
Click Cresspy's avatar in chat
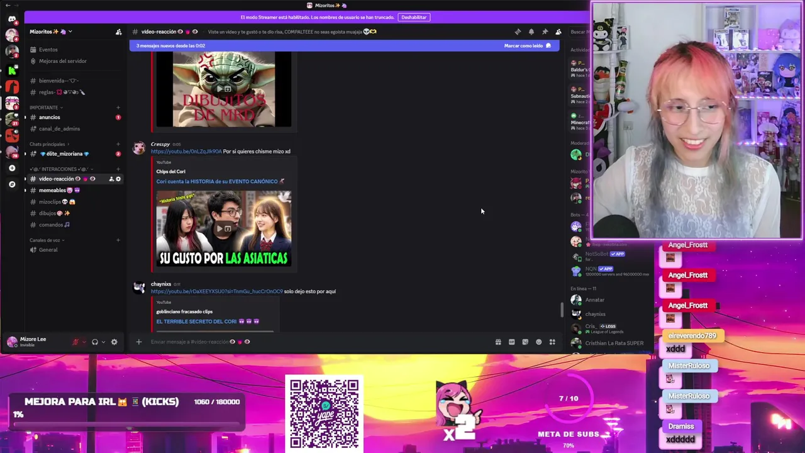click(139, 148)
